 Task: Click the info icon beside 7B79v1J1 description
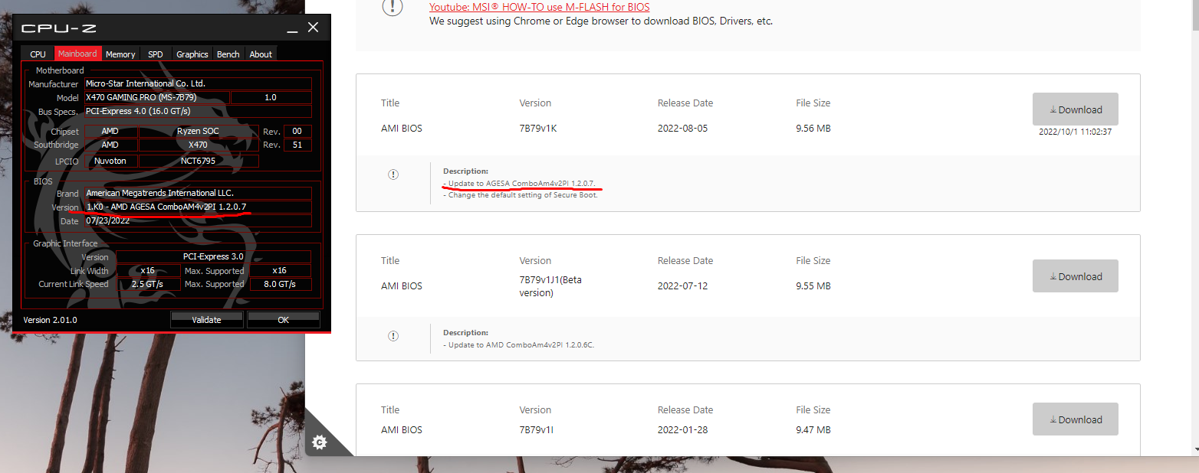[x=393, y=336]
